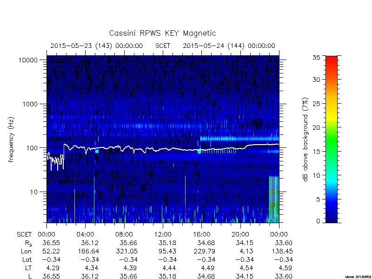
Task: Click the SCET row label beside the time ticks
Action: (x=24, y=235)
